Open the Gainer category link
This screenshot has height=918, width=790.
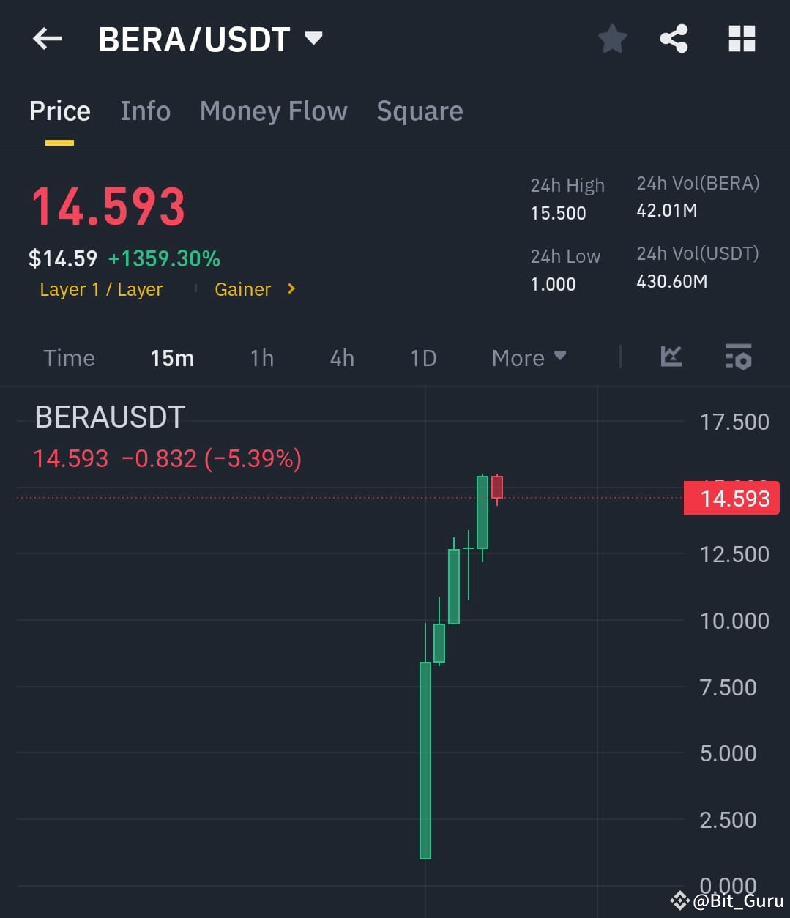pos(242,289)
